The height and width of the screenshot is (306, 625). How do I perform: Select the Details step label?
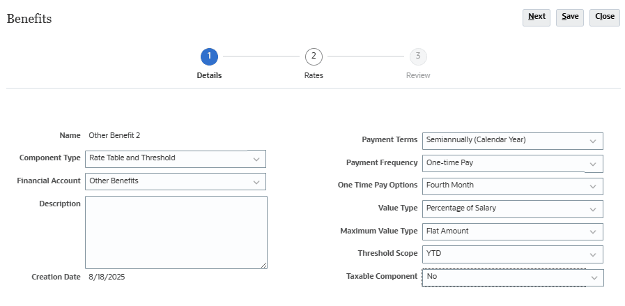(209, 75)
